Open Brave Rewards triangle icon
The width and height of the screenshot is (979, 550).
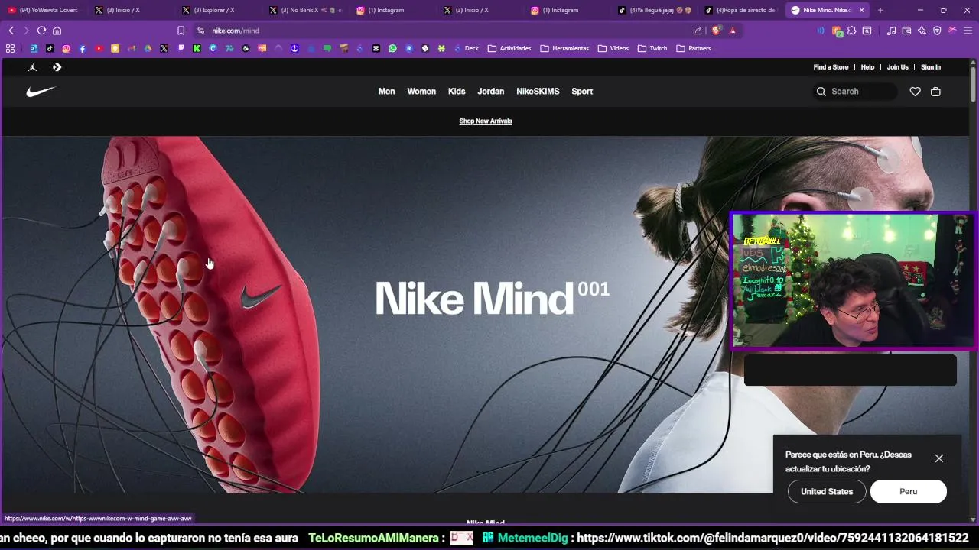point(733,31)
